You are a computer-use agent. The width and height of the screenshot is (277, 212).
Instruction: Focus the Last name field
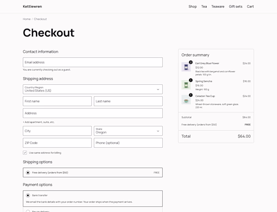128,101
